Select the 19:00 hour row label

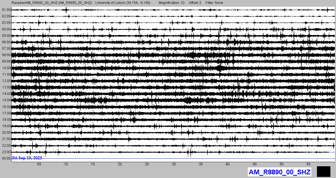pyautogui.click(x=6, y=126)
